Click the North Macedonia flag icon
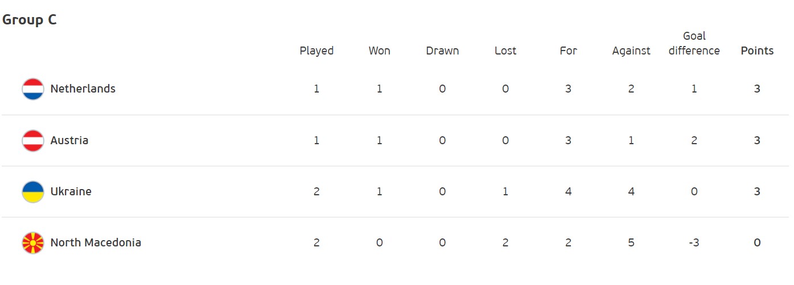794x285 pixels. pyautogui.click(x=33, y=243)
